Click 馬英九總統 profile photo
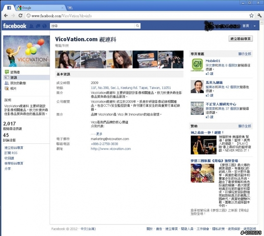 (x=197, y=86)
